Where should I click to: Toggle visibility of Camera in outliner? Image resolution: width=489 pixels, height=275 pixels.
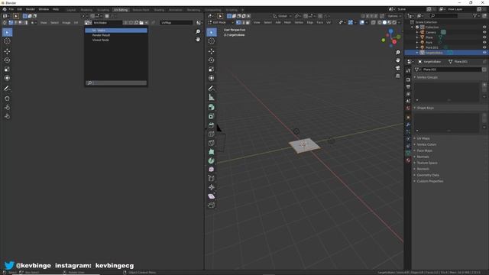tap(484, 32)
